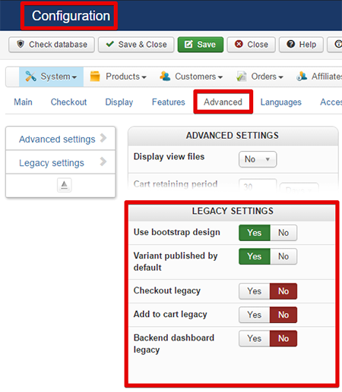Switch to the Main tab
This screenshot has height=392, width=342.
point(23,102)
